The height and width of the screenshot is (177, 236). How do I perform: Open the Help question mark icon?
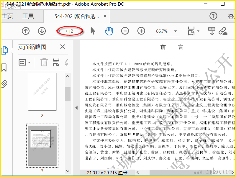coord(213,16)
